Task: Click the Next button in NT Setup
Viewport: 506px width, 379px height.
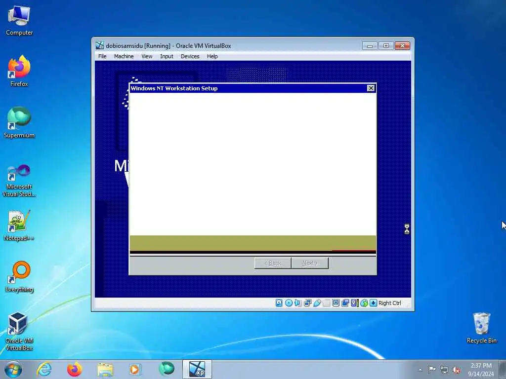Action: pos(310,263)
